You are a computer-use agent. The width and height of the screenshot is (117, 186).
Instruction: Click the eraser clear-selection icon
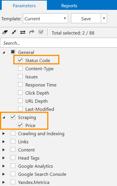[x=5, y=32]
